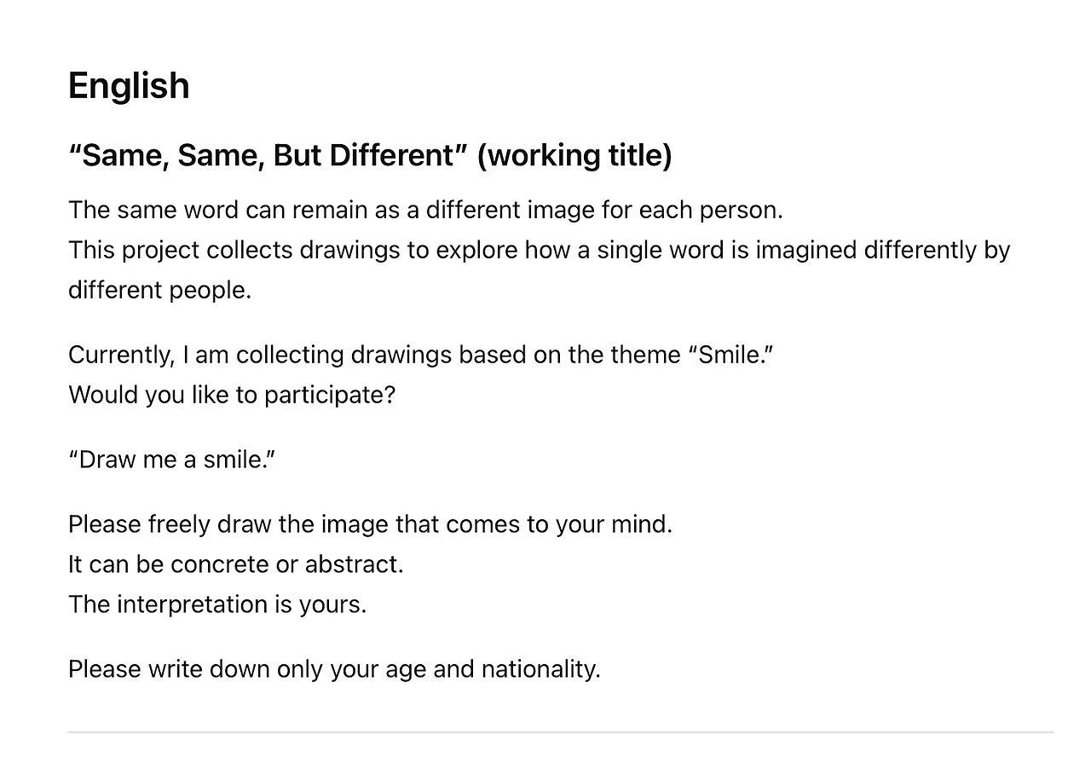Image resolution: width=1091 pixels, height=769 pixels.
Task: Click the quoted word "Smile." in the theme sentence
Action: click(x=730, y=355)
